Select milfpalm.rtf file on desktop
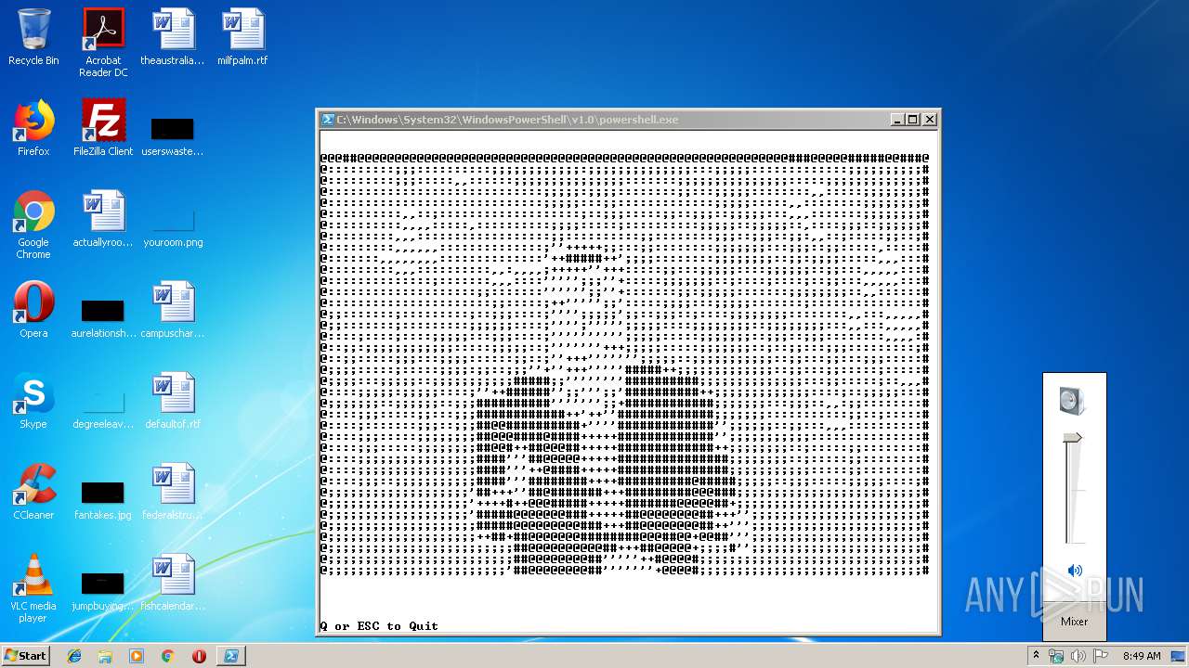The image size is (1189, 668). tap(242, 37)
